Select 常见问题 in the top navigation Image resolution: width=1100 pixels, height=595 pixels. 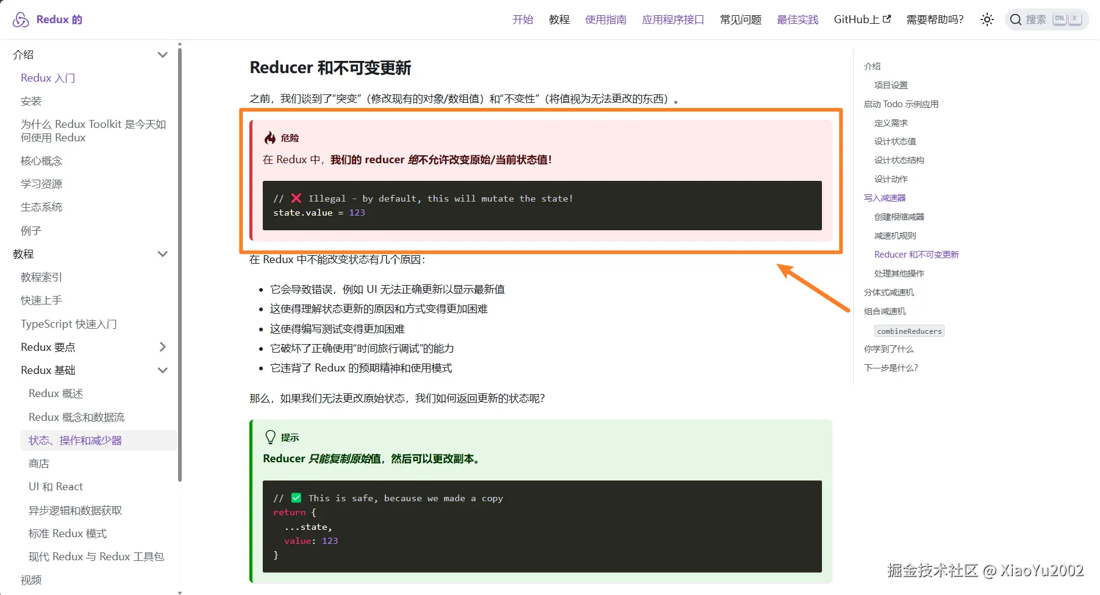[x=740, y=19]
